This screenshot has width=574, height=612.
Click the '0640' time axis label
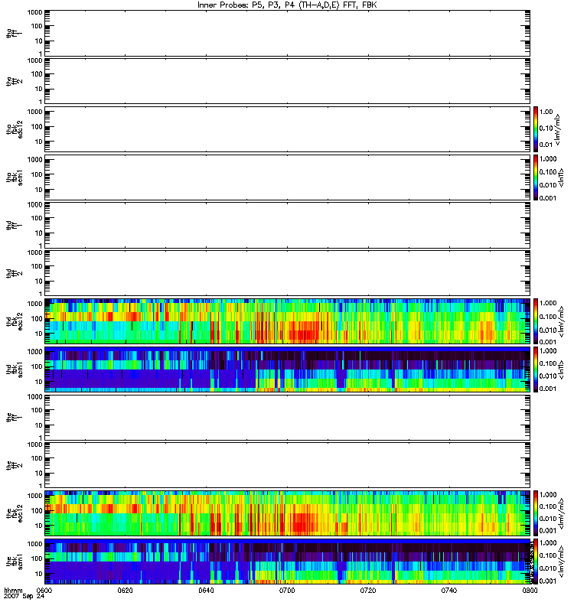(206, 590)
